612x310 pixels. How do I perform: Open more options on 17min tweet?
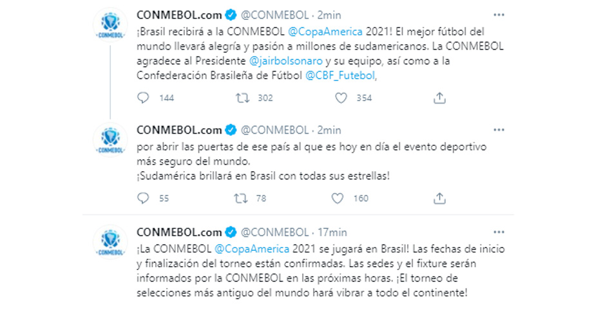pyautogui.click(x=499, y=232)
